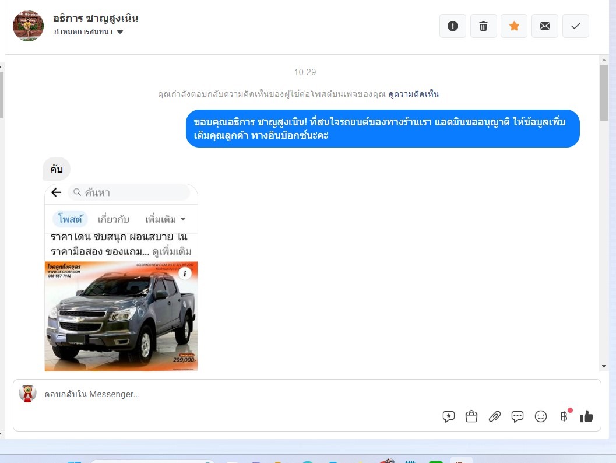Mark conversation as unread with envelope icon
616x463 pixels.
[544, 26]
